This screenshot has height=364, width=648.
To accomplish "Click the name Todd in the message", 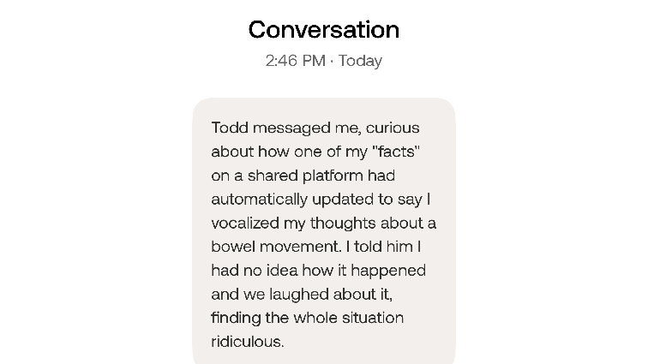I will [x=230, y=128].
